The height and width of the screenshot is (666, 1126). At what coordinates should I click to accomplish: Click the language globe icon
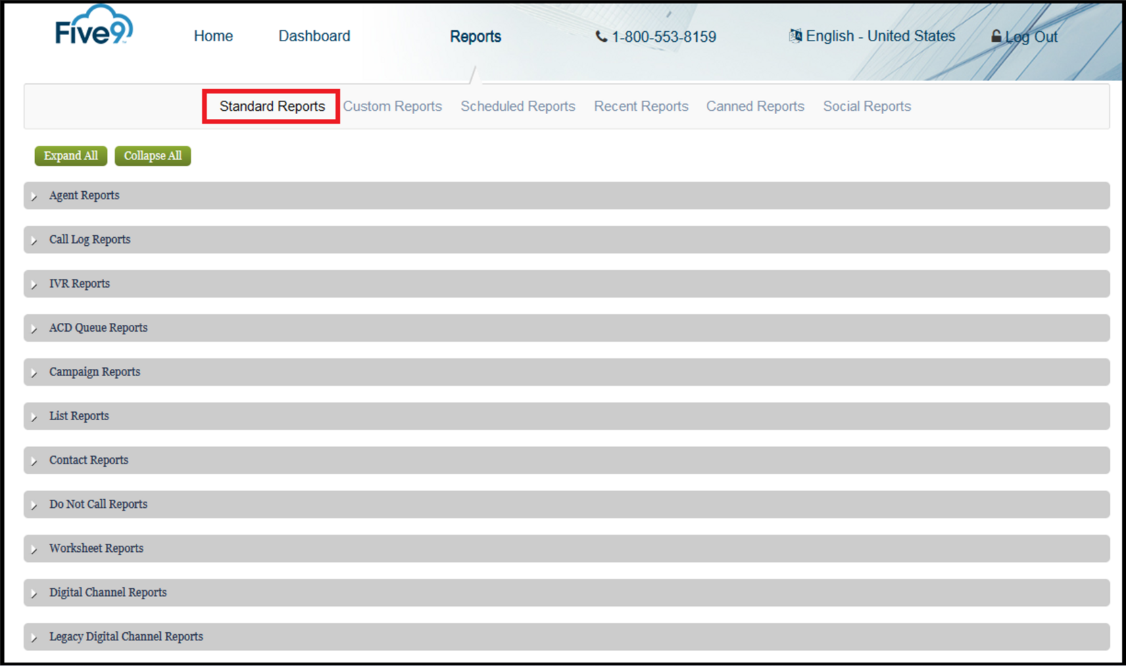[795, 36]
